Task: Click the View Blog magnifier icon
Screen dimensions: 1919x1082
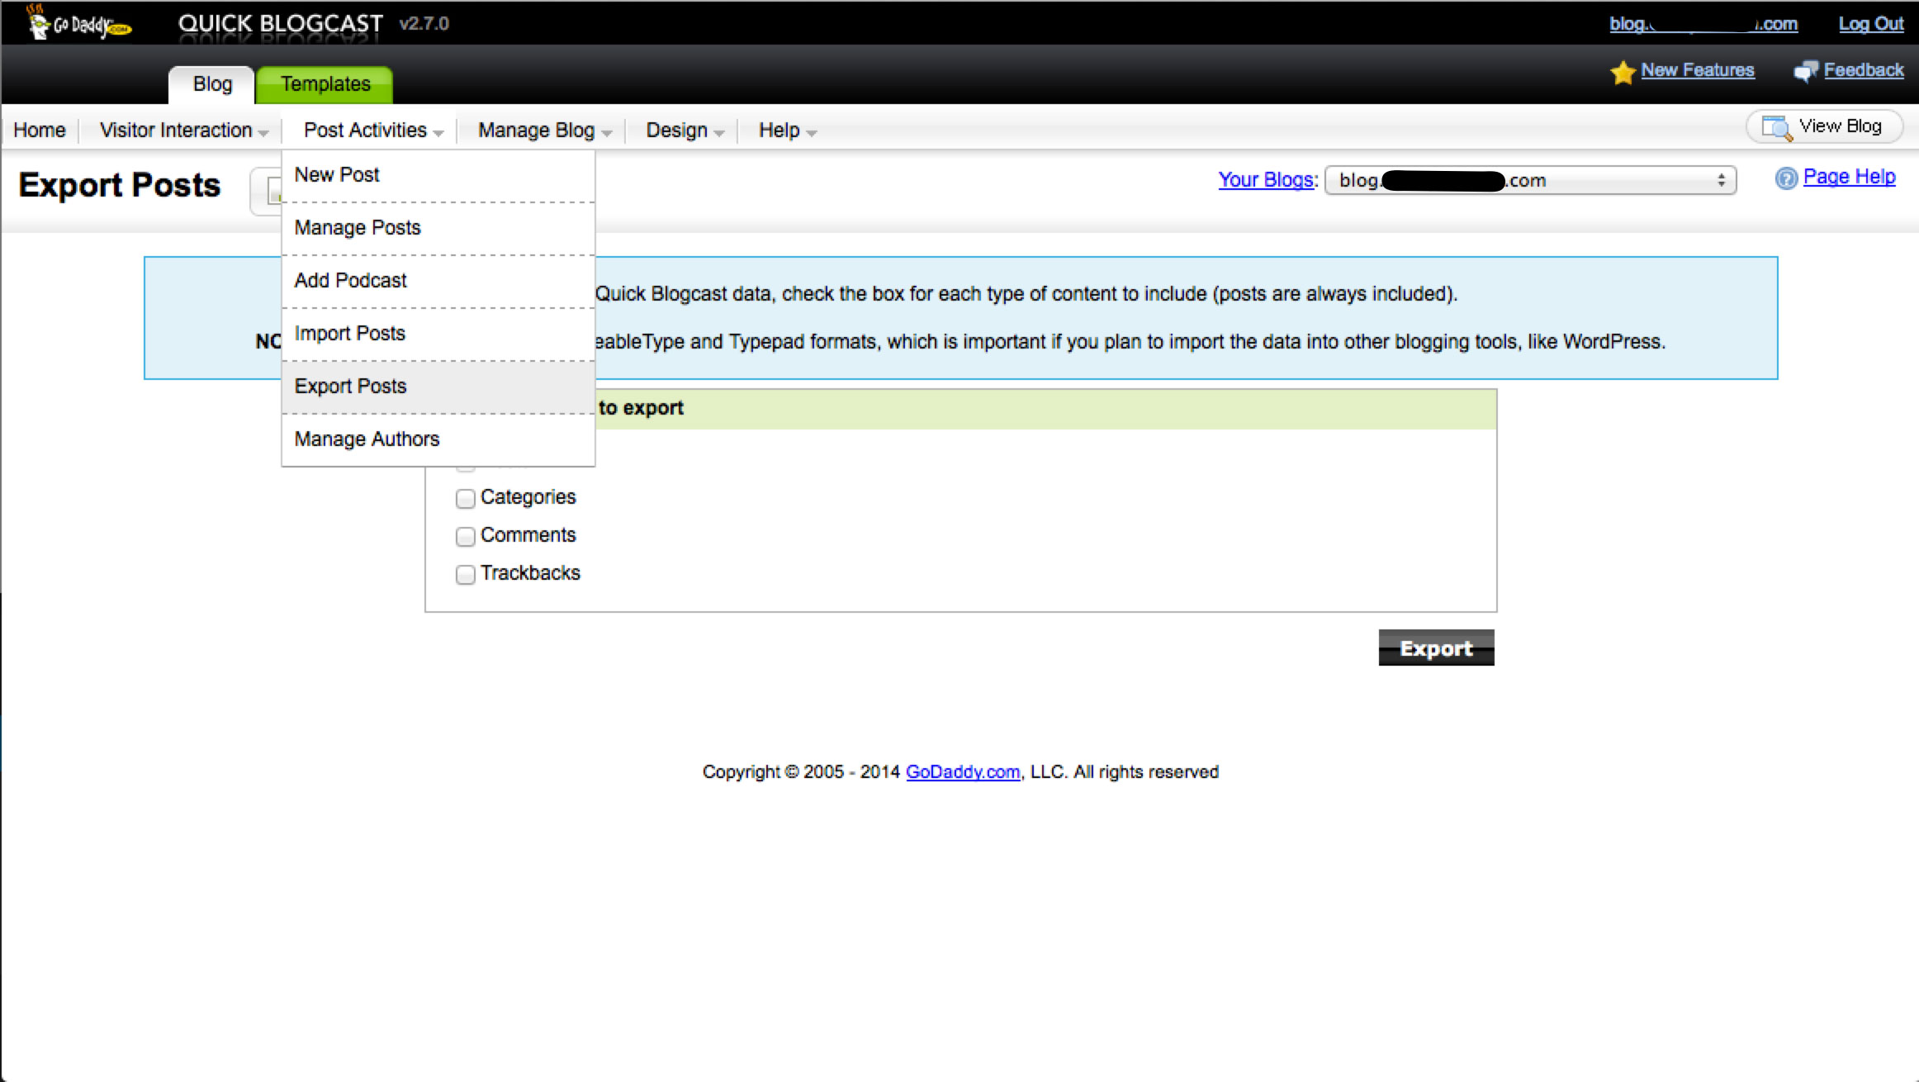Action: pyautogui.click(x=1777, y=127)
